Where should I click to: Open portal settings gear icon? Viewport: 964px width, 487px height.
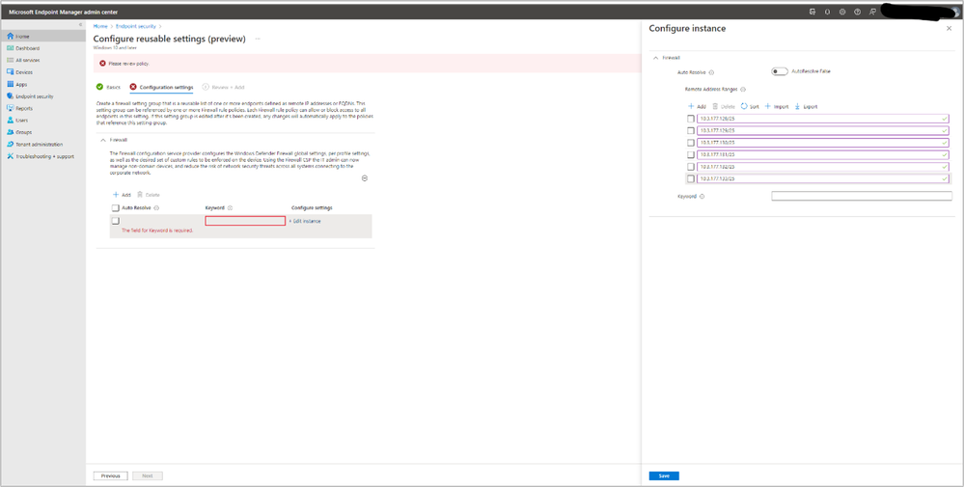(842, 12)
